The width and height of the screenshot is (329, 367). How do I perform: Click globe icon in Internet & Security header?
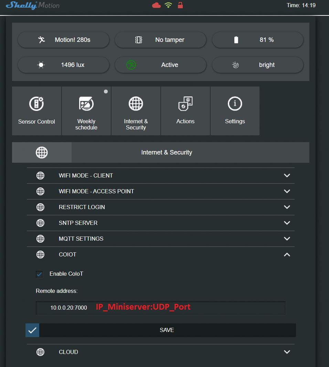pos(42,153)
